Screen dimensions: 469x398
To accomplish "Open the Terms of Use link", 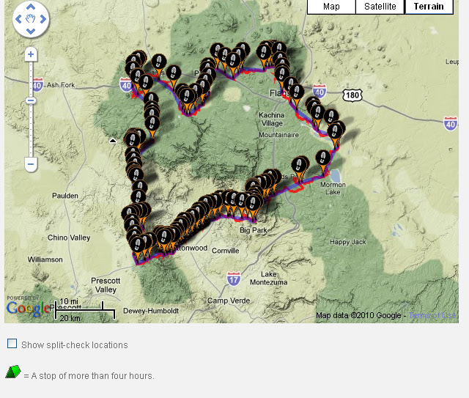I will [432, 315].
